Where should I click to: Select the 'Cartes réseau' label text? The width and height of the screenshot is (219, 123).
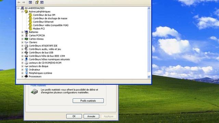click(x=36, y=39)
